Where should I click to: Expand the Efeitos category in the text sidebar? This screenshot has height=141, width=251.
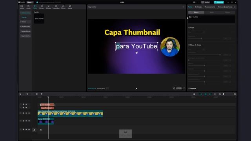25,22
